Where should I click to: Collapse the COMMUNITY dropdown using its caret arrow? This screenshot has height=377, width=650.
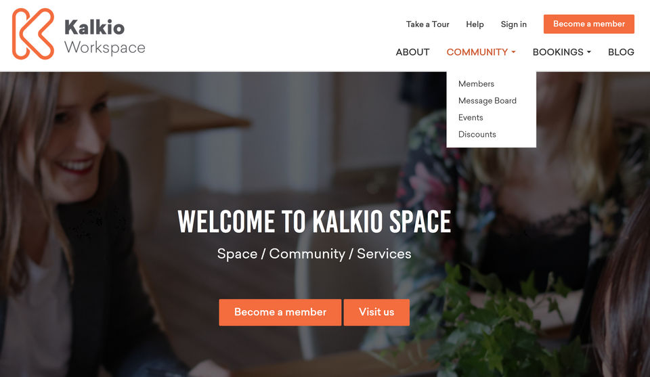[x=513, y=52]
